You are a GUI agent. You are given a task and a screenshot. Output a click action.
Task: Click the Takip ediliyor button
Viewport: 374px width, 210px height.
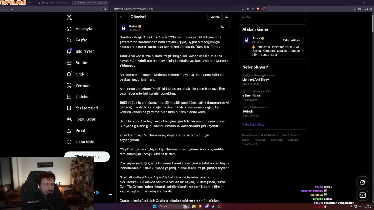tap(292, 40)
